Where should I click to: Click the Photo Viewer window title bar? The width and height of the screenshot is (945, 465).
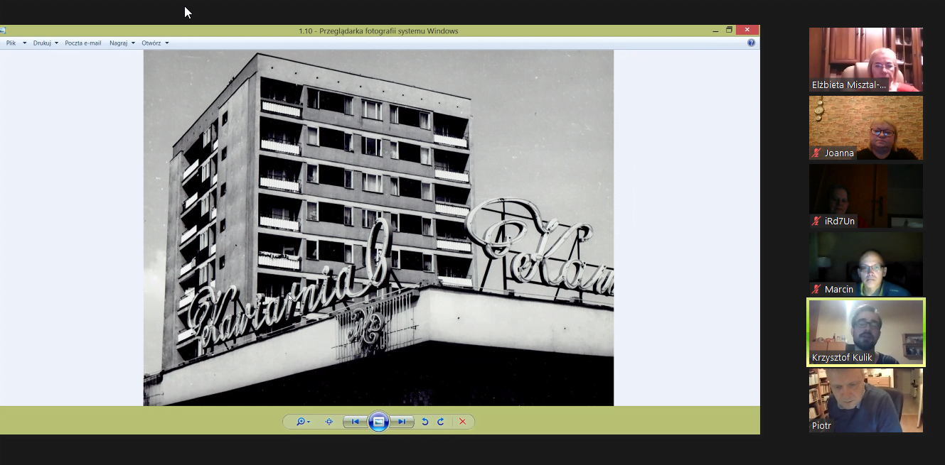click(x=378, y=31)
